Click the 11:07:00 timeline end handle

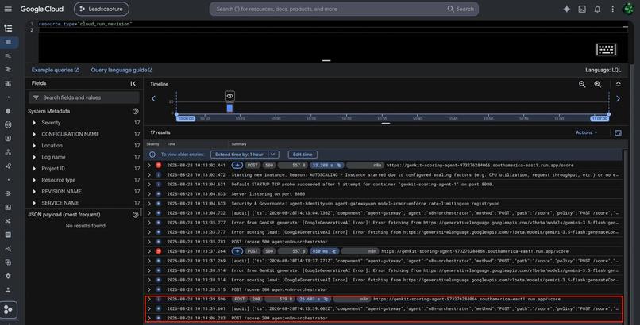[600, 119]
